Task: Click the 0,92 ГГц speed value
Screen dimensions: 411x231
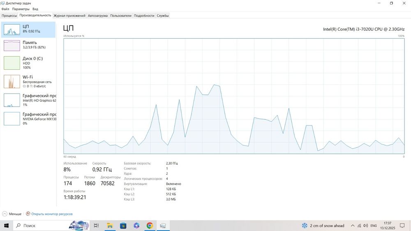Action: pyautogui.click(x=102, y=169)
